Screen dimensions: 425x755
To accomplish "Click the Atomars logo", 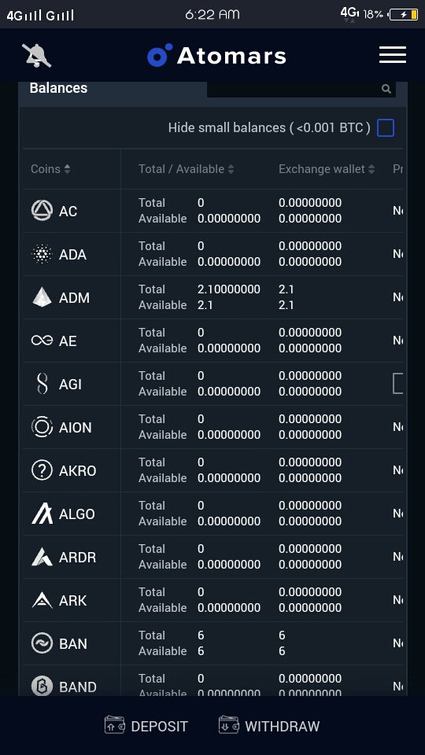I will [x=216, y=55].
